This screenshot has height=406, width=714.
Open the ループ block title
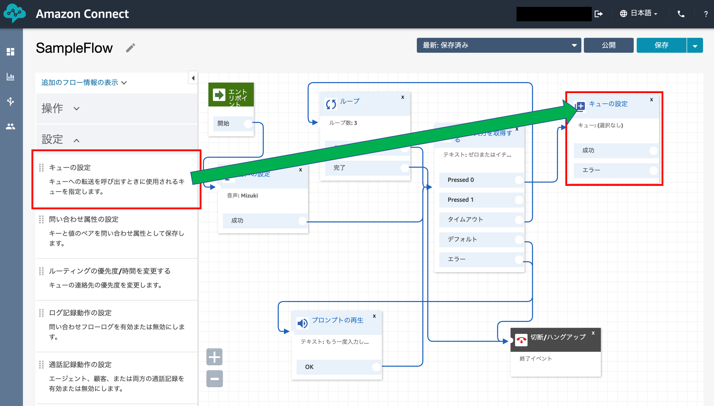350,101
